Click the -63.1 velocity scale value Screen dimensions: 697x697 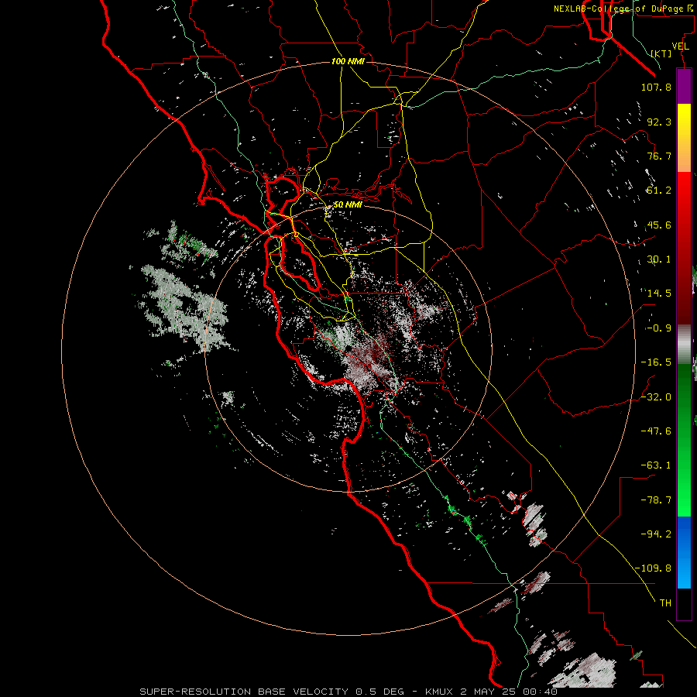656,465
